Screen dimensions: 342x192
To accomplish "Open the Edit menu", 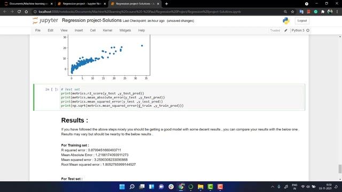I will [x=50, y=30].
